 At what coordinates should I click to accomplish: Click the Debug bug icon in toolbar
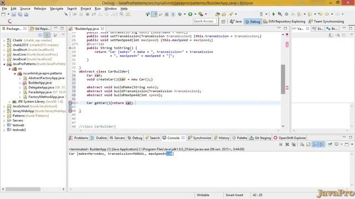[180, 14]
